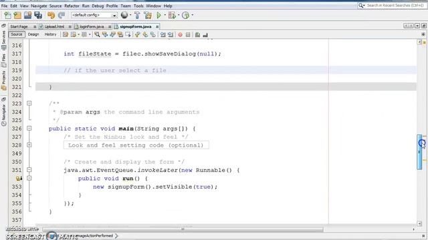Collapse the run method fold marker
Screen dimensions: 428x240
click(x=29, y=178)
